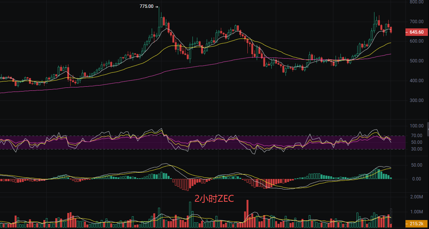The image size is (429, 229).
Task: Click the 400.00 label on price axis
Action: (416, 81)
